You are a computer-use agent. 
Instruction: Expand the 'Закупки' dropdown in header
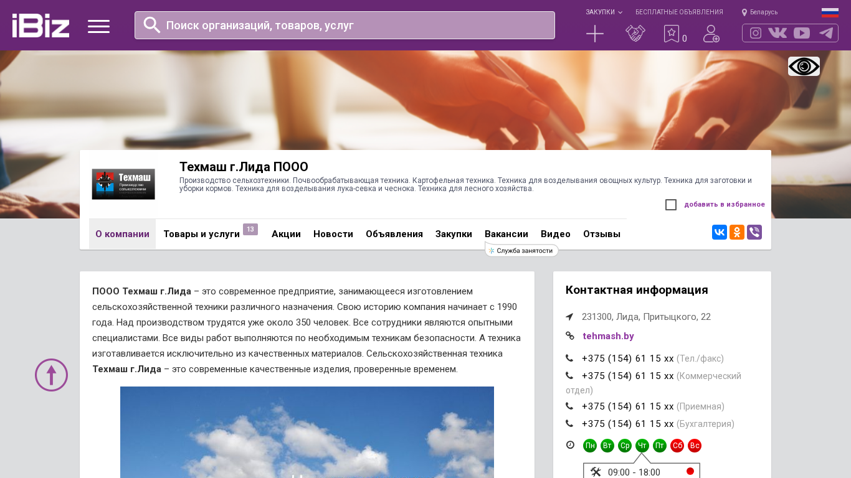pyautogui.click(x=603, y=12)
